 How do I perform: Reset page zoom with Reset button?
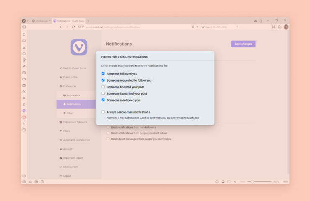[243, 182]
